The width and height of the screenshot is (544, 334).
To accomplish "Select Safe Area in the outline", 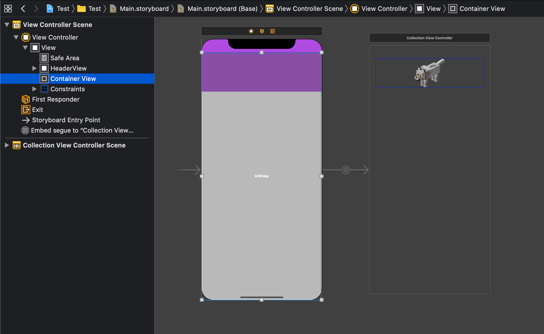I will pyautogui.click(x=77, y=58).
